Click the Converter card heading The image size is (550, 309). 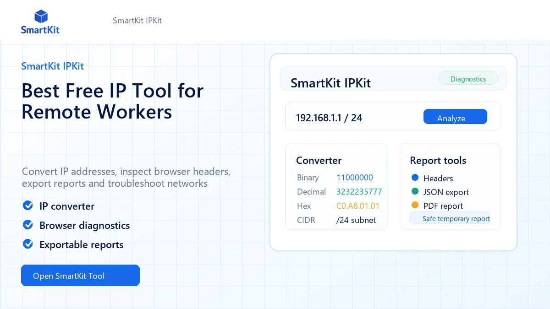pos(319,160)
